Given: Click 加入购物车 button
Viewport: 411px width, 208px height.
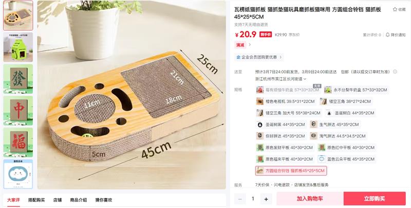Looking at the screenshot, I should click(x=310, y=199).
